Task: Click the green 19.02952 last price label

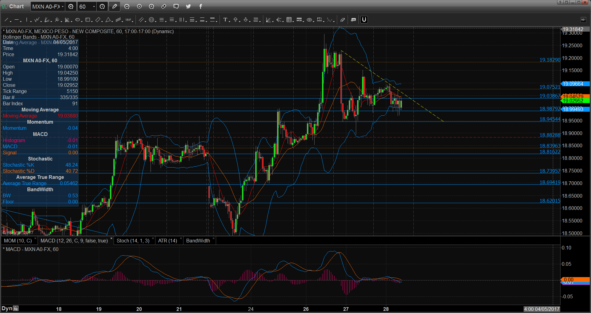Action: [575, 101]
